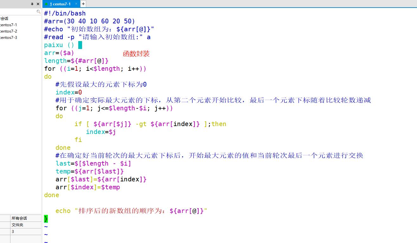Close the session manager panel
The image size is (417, 243).
(38, 4)
